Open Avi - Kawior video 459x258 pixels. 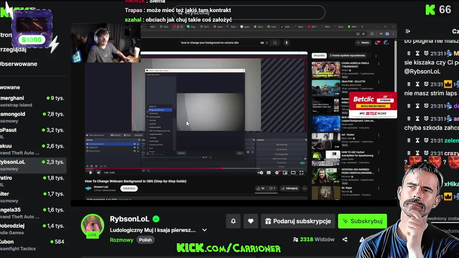(x=326, y=141)
